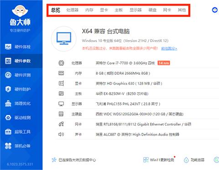
Task: Click the 网卡 row network icon
Action: click(x=61, y=124)
